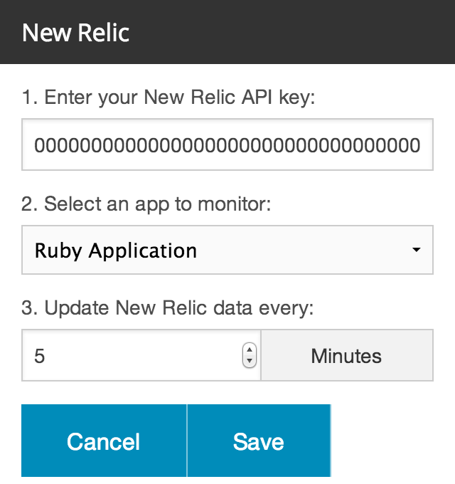455x484 pixels.
Task: Click the Minutes unit label
Action: [x=346, y=356]
